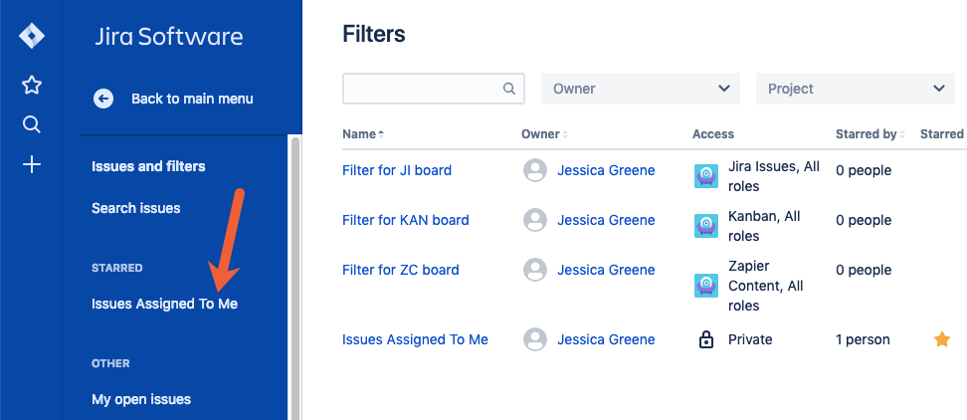The height and width of the screenshot is (420, 967).
Task: Unstar the Issues Assigned To Me filter
Action: [x=942, y=339]
